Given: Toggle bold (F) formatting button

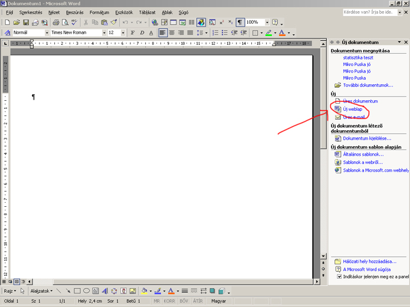Looking at the screenshot, I should point(132,33).
